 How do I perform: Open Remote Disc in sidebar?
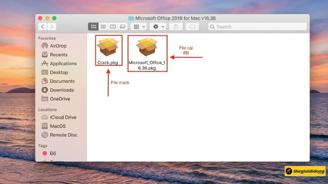coord(63,135)
